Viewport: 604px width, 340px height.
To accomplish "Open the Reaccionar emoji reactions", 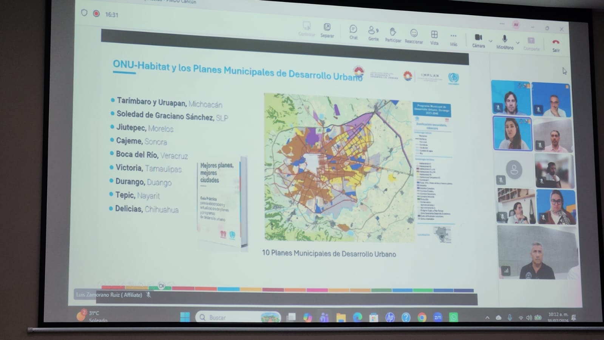I will click(x=414, y=36).
